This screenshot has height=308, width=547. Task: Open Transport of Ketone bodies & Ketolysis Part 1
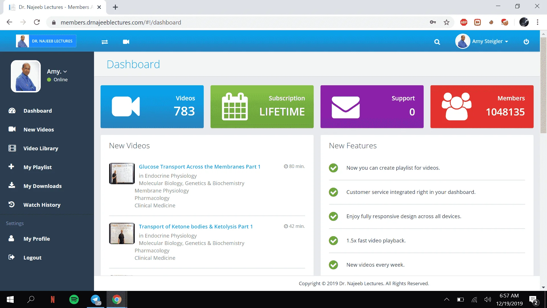196,226
